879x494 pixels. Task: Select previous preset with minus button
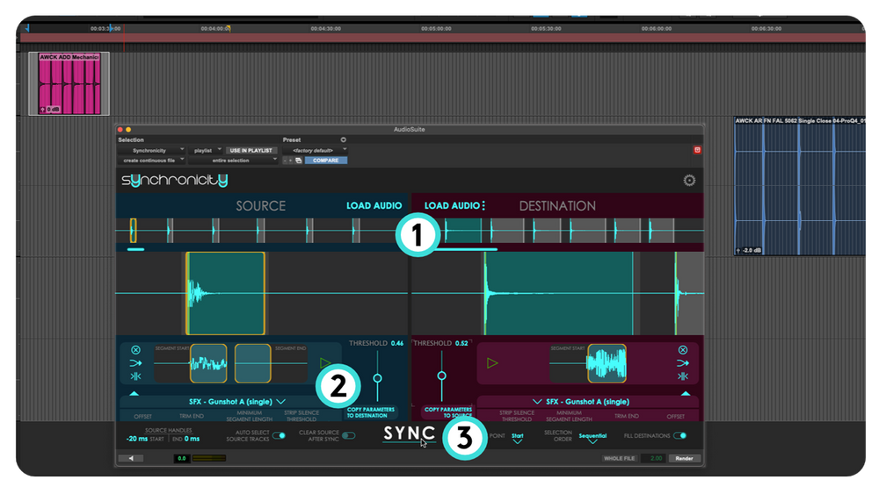coord(285,161)
